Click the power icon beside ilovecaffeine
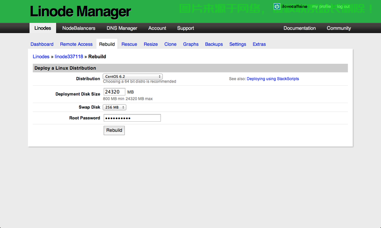 point(277,6)
